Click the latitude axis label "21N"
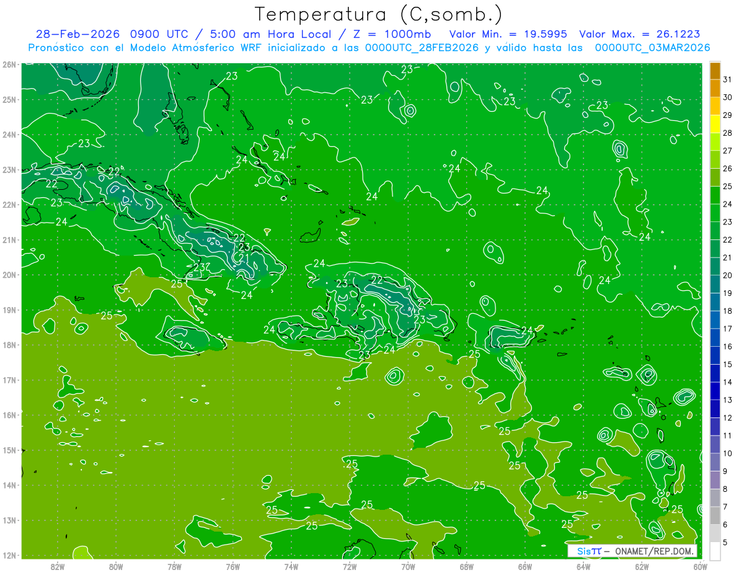744x575 pixels. pos(9,240)
